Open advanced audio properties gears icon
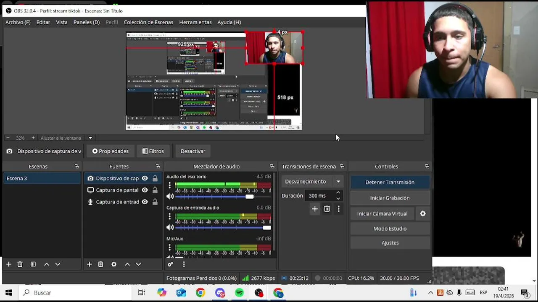 tap(170, 264)
